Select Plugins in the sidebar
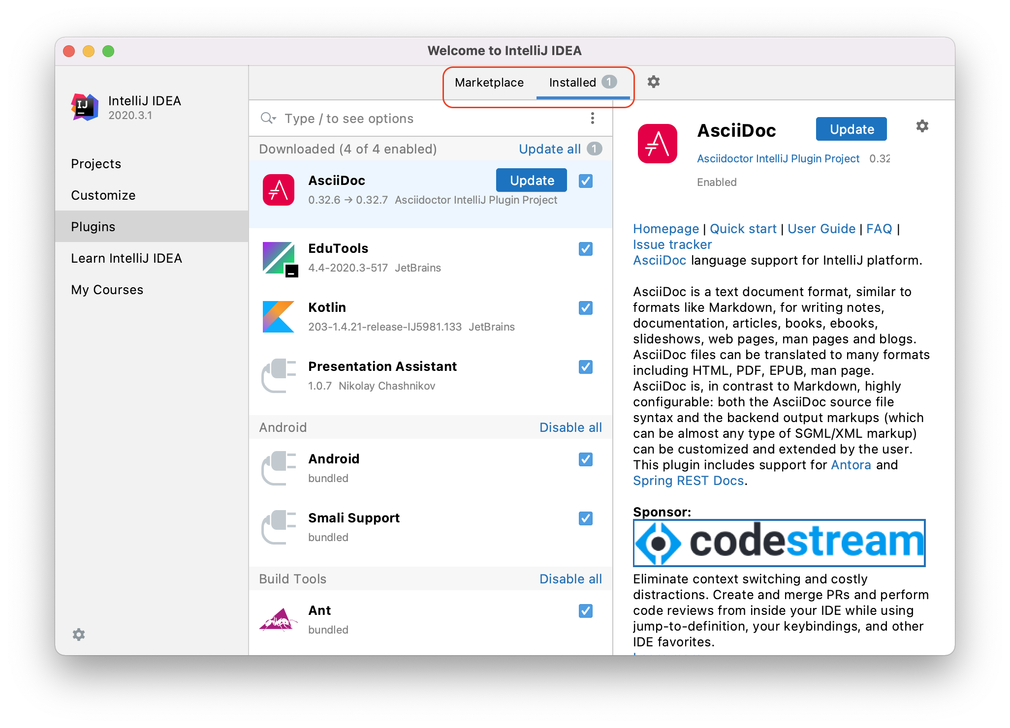The image size is (1010, 728). pos(152,226)
